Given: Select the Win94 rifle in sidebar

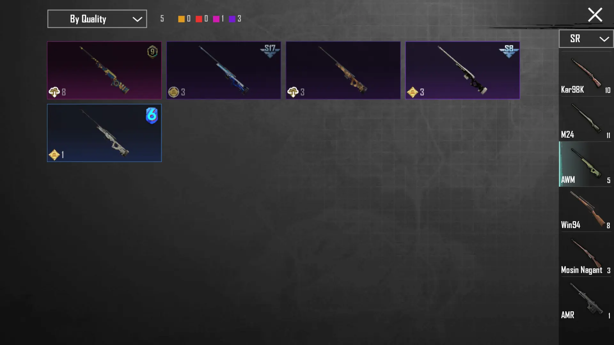Looking at the screenshot, I should point(586,209).
